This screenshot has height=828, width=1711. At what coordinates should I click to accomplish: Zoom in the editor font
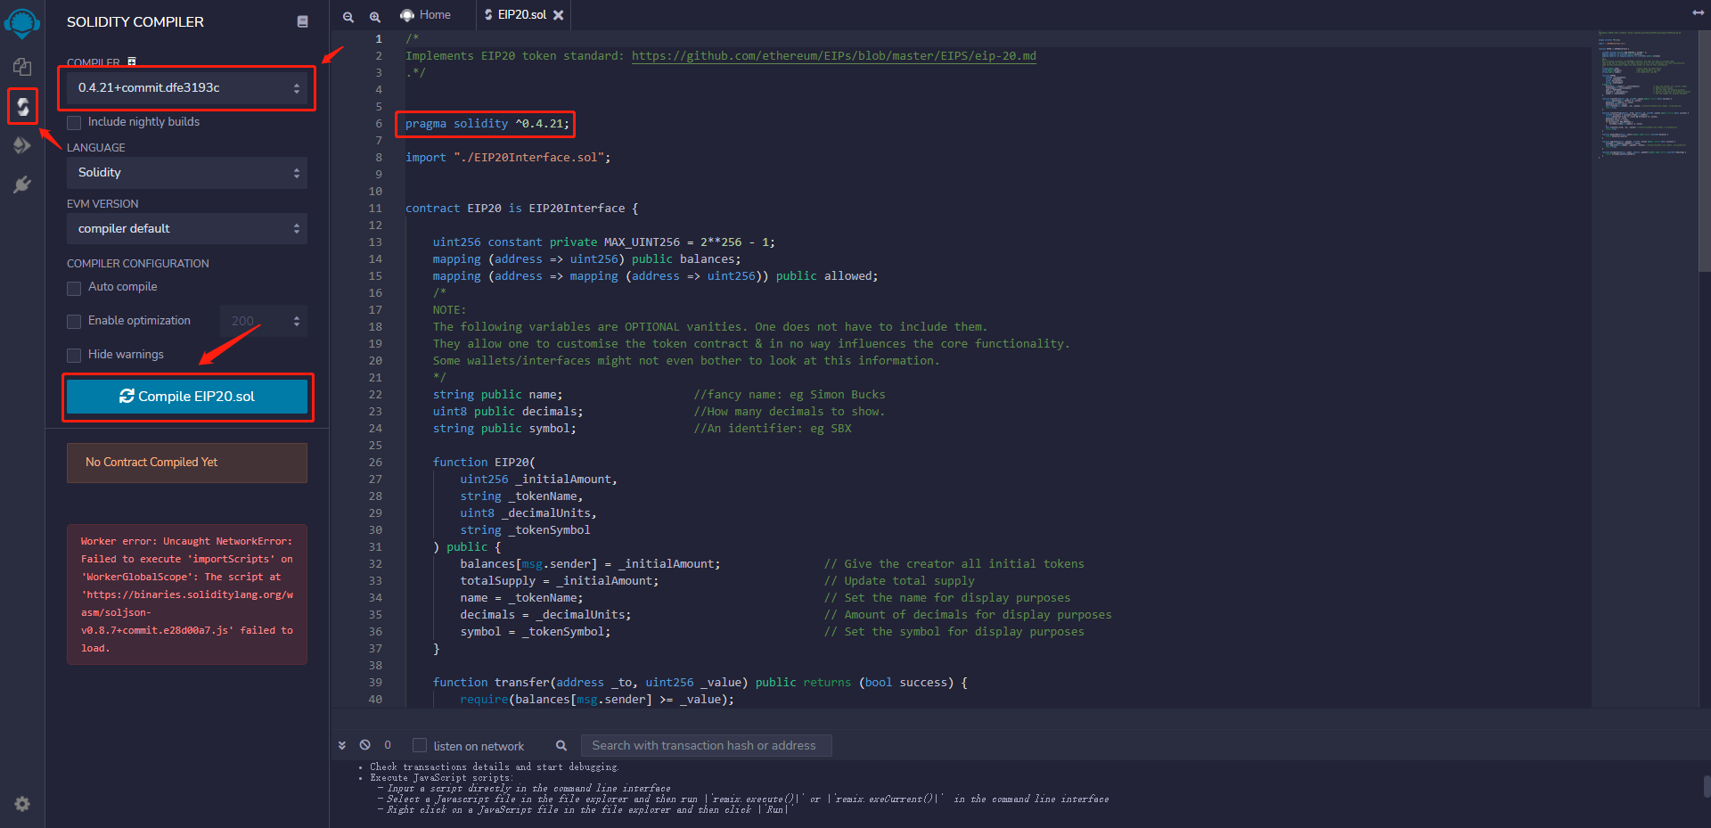coord(375,16)
